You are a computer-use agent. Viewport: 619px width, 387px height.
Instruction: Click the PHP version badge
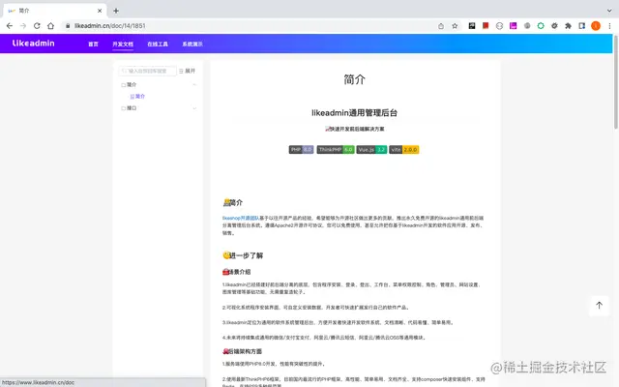[x=301, y=149]
